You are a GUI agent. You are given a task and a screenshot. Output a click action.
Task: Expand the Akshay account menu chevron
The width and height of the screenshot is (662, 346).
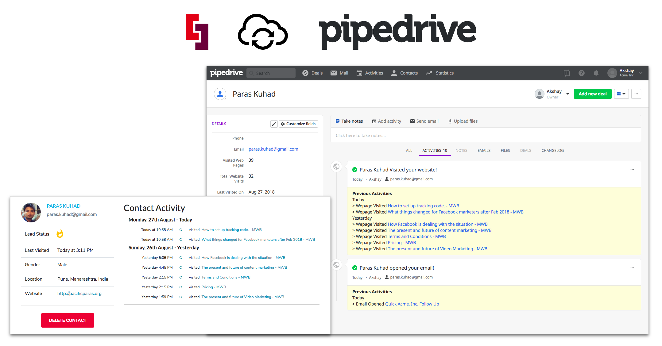641,73
